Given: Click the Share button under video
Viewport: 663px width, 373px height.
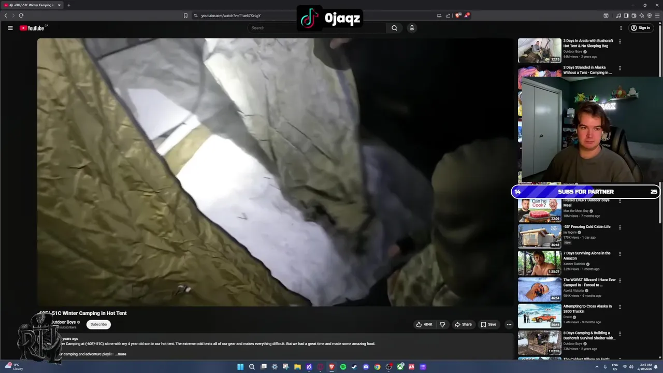Looking at the screenshot, I should point(463,324).
